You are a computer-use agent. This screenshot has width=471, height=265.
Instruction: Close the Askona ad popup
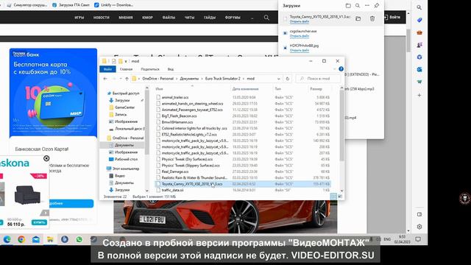[46, 158]
